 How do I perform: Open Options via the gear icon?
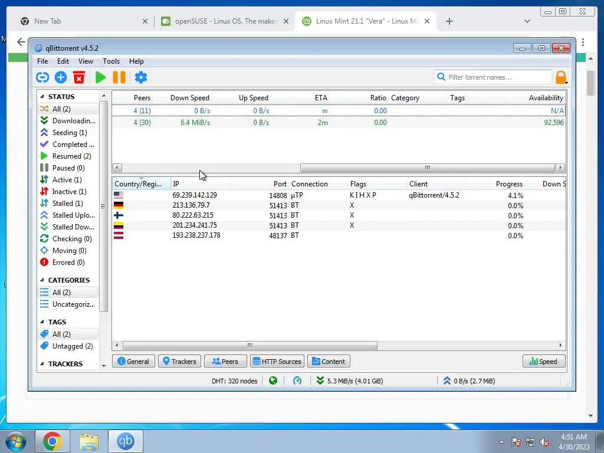[x=141, y=77]
